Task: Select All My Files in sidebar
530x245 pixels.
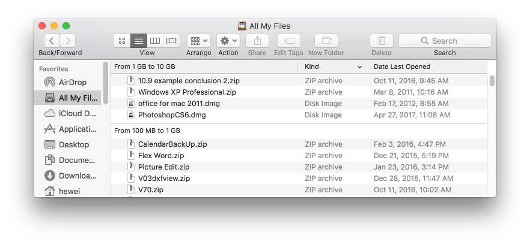Action: point(67,98)
